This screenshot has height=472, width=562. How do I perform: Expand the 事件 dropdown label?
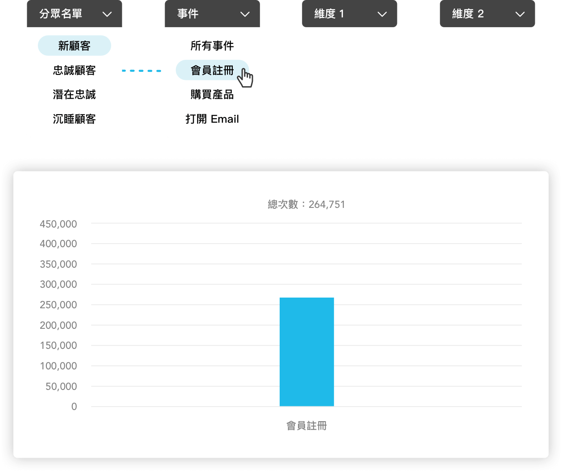click(188, 14)
